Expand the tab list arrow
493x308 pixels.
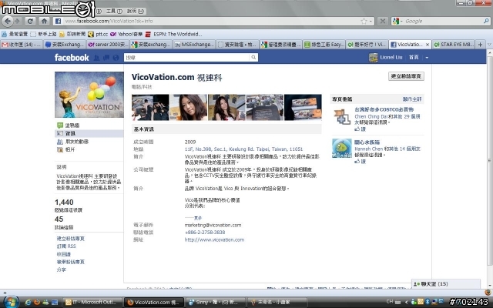(x=489, y=45)
